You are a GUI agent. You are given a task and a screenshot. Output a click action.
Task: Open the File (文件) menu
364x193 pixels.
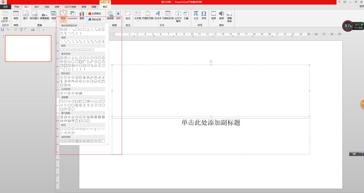[5, 7]
